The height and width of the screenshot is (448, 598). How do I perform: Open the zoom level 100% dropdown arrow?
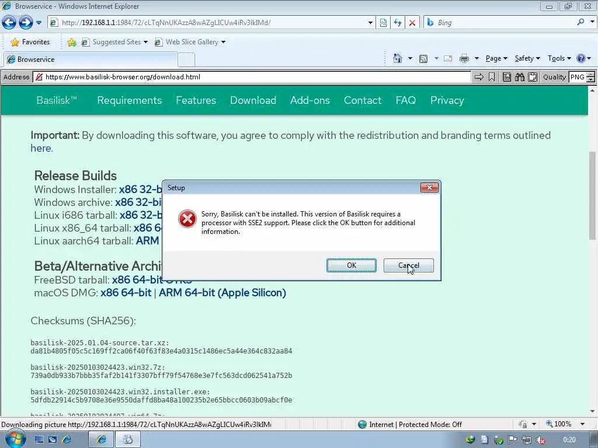coord(582,424)
